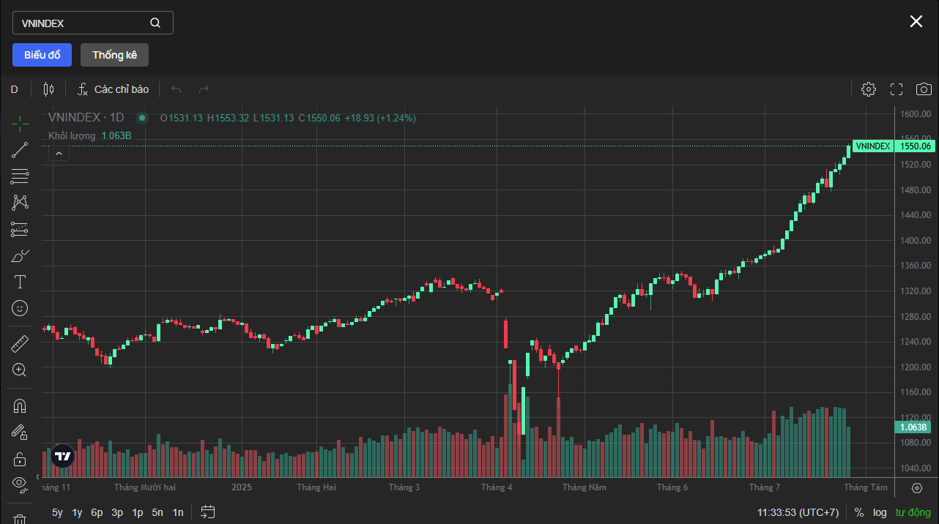Open the go to date calendar
Image resolution: width=939 pixels, height=524 pixels.
208,512
